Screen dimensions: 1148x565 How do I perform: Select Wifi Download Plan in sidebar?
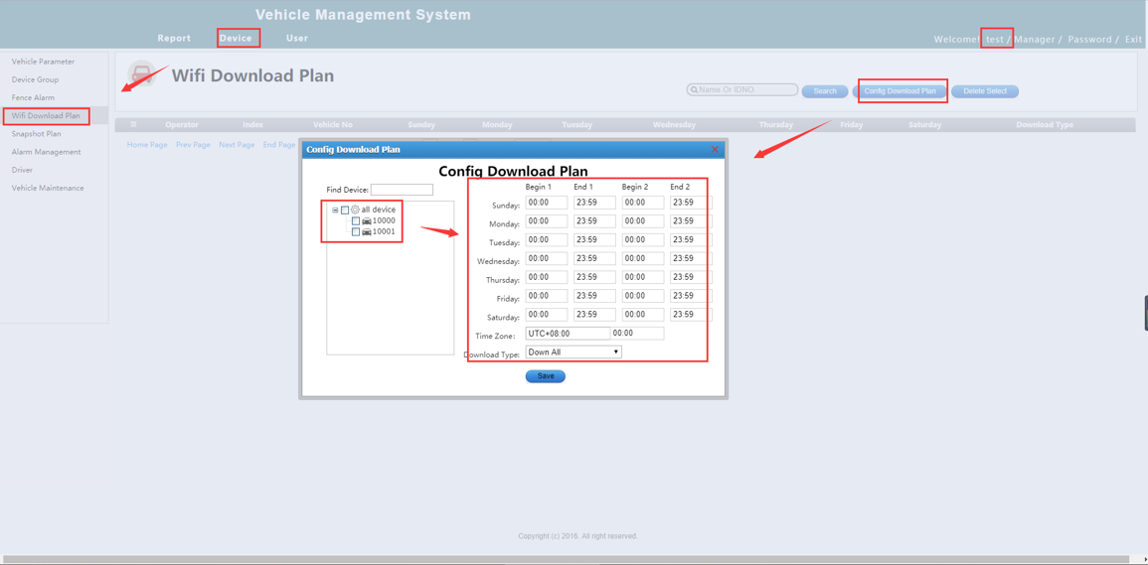point(46,115)
